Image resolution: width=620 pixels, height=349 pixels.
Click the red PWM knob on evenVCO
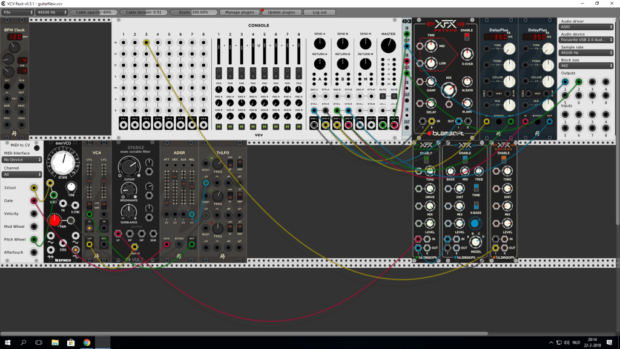pos(54,221)
